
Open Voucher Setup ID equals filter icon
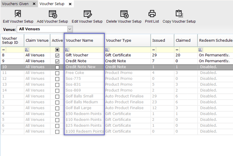pyautogui.click(x=4, y=50)
